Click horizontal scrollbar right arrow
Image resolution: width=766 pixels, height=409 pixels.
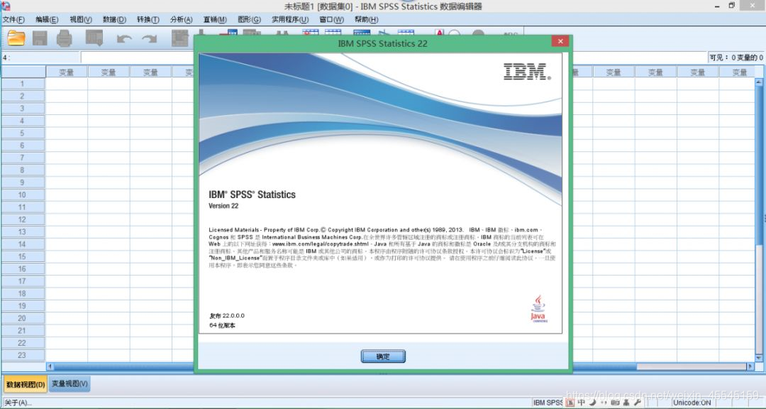[751, 366]
